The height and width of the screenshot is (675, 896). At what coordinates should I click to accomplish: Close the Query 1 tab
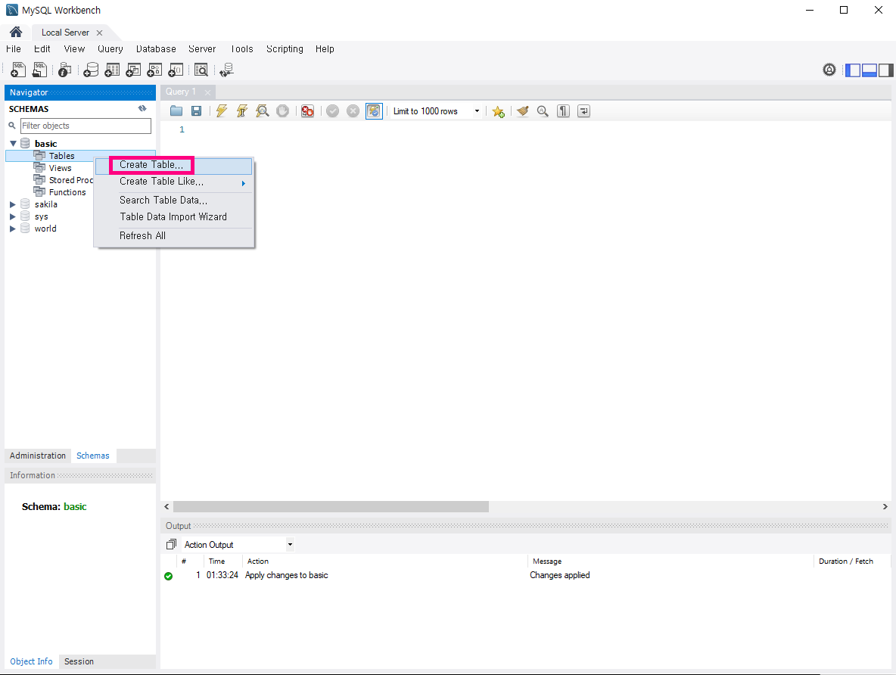pyautogui.click(x=207, y=92)
